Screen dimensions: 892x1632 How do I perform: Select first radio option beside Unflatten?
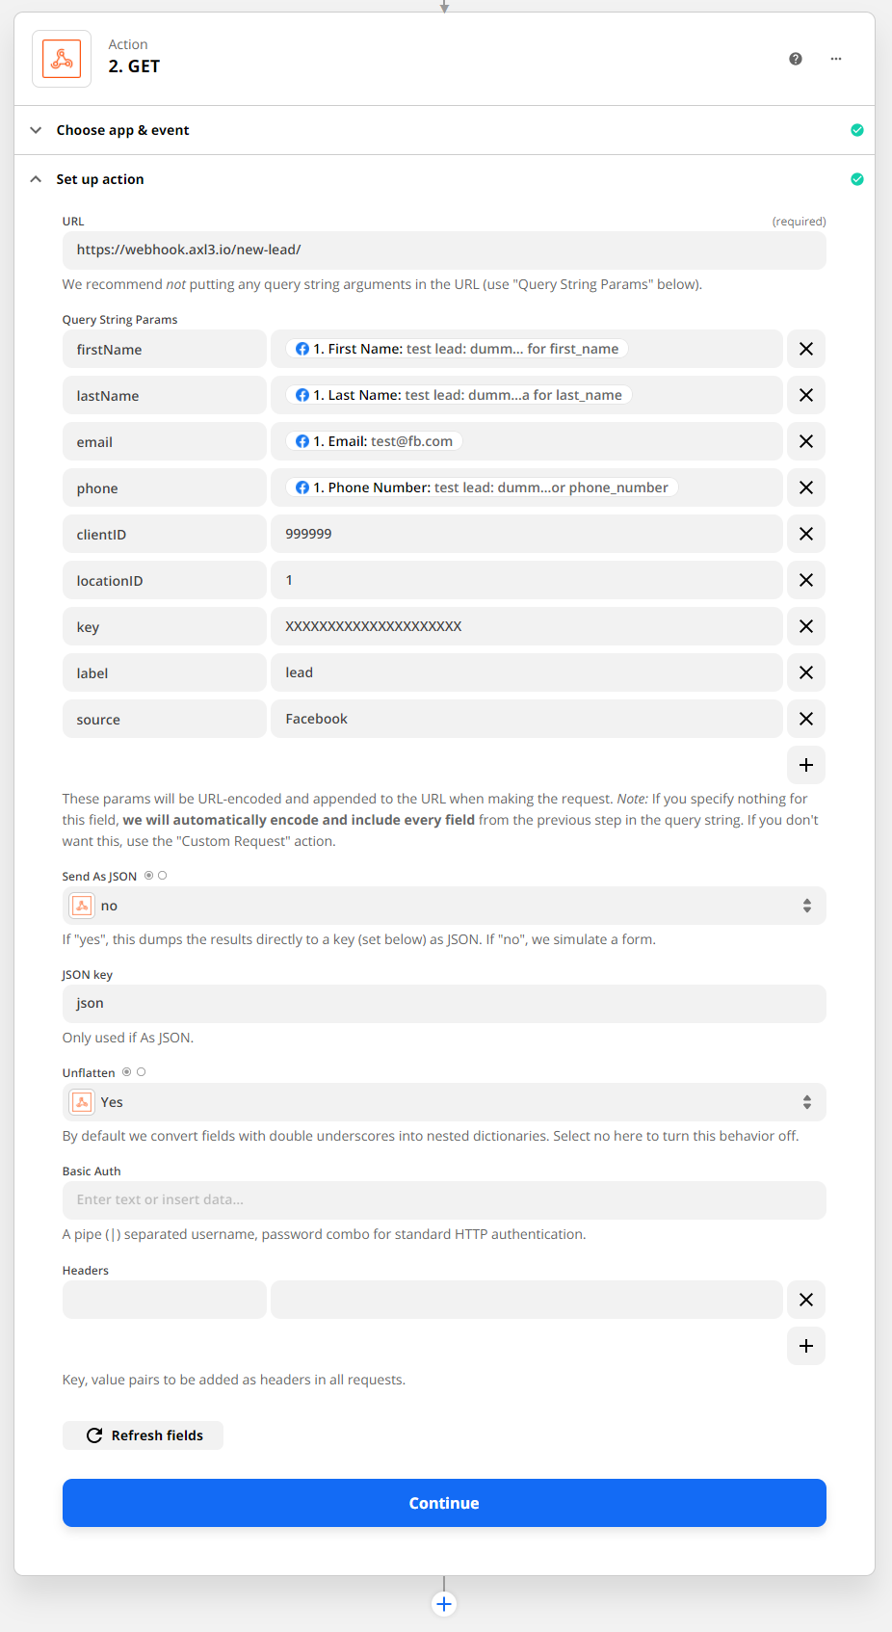(x=127, y=1072)
